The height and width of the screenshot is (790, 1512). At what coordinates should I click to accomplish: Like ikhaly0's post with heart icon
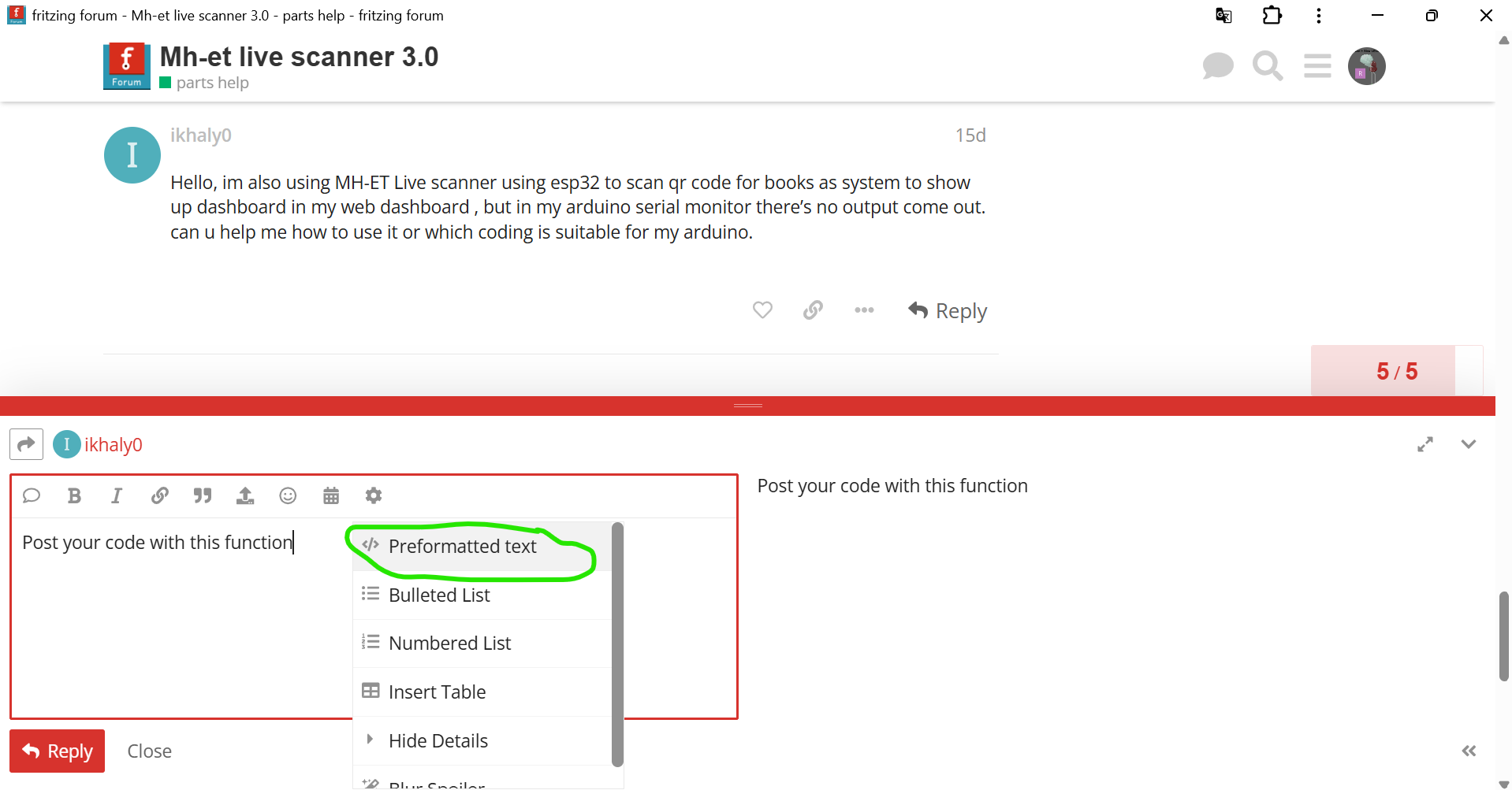[762, 310]
